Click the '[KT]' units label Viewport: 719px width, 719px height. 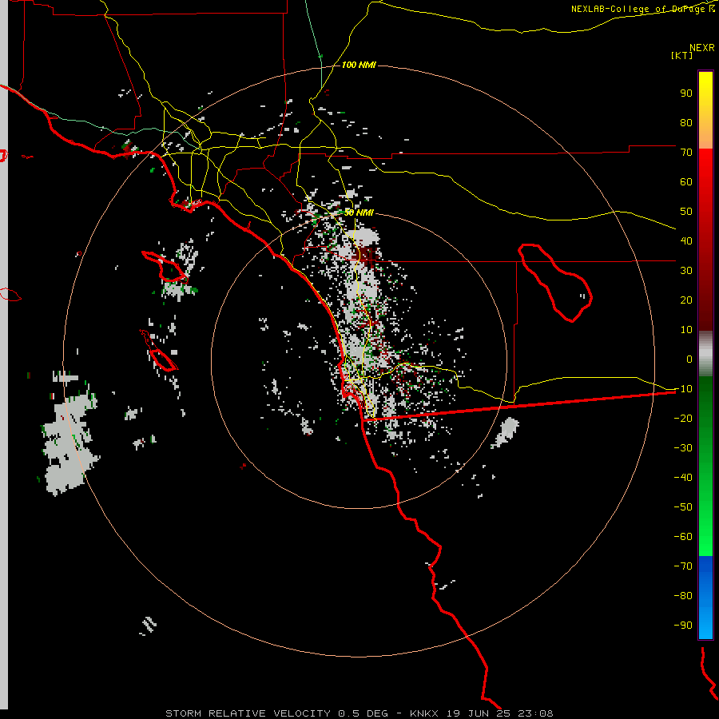pyautogui.click(x=682, y=55)
